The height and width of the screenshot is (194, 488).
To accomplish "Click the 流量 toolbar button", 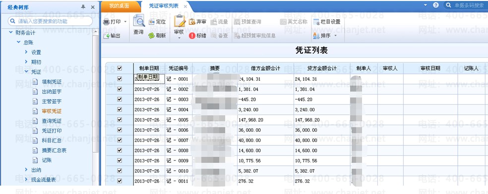I will click(x=219, y=22).
